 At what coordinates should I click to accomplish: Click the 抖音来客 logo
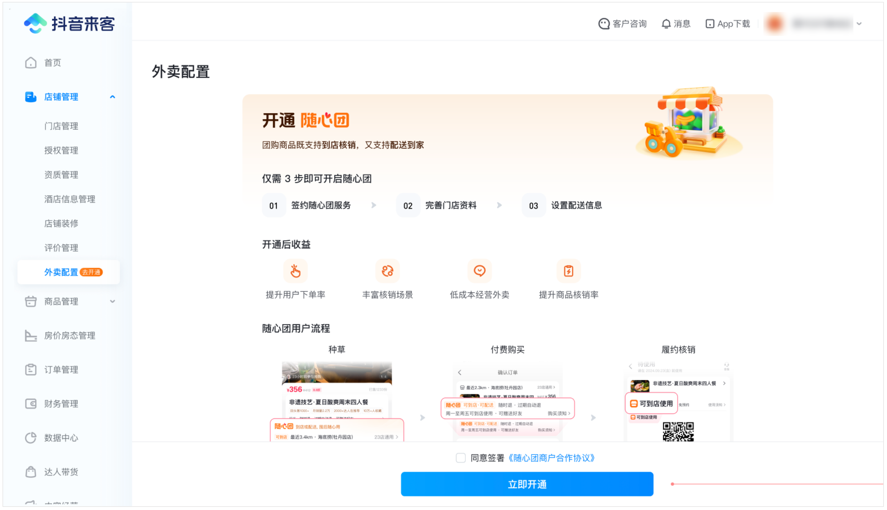[69, 23]
